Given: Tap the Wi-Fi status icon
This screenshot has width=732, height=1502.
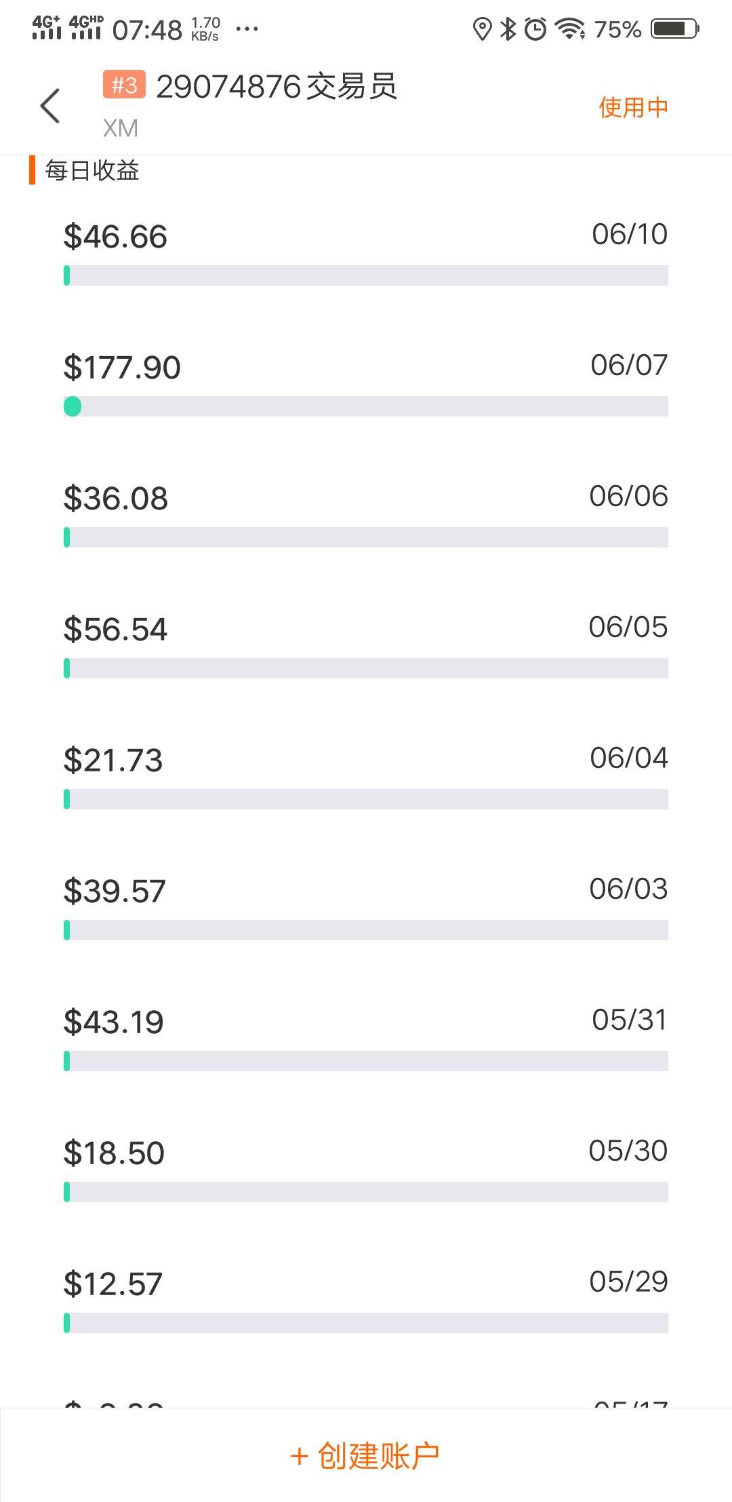Looking at the screenshot, I should pos(569,29).
